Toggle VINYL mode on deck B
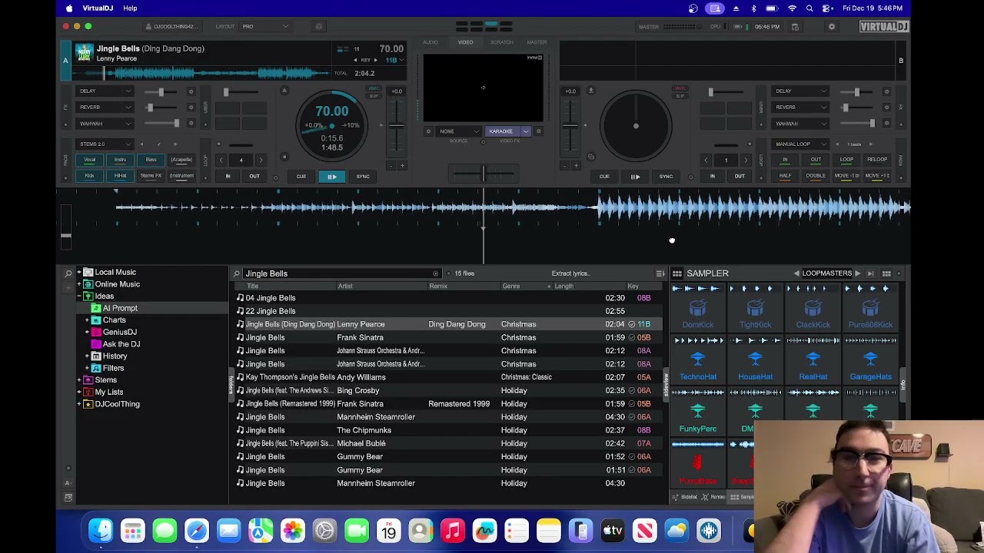The height and width of the screenshot is (553, 984). click(680, 89)
